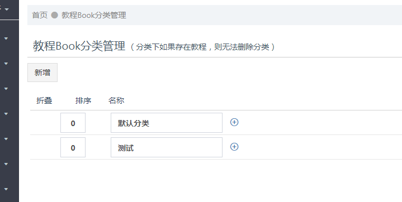This screenshot has width=402, height=202.
Task: Select the 默认分类 name input
Action: [167, 123]
